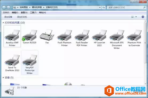
Task: Select the Foxit Reader PDF Printer icon
Action: [x=82, y=38]
